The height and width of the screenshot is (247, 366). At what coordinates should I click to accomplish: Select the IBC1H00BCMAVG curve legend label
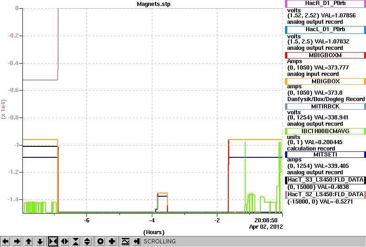click(x=325, y=131)
